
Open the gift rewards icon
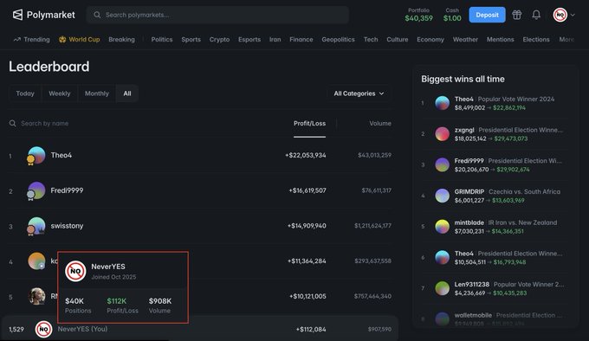coord(517,15)
